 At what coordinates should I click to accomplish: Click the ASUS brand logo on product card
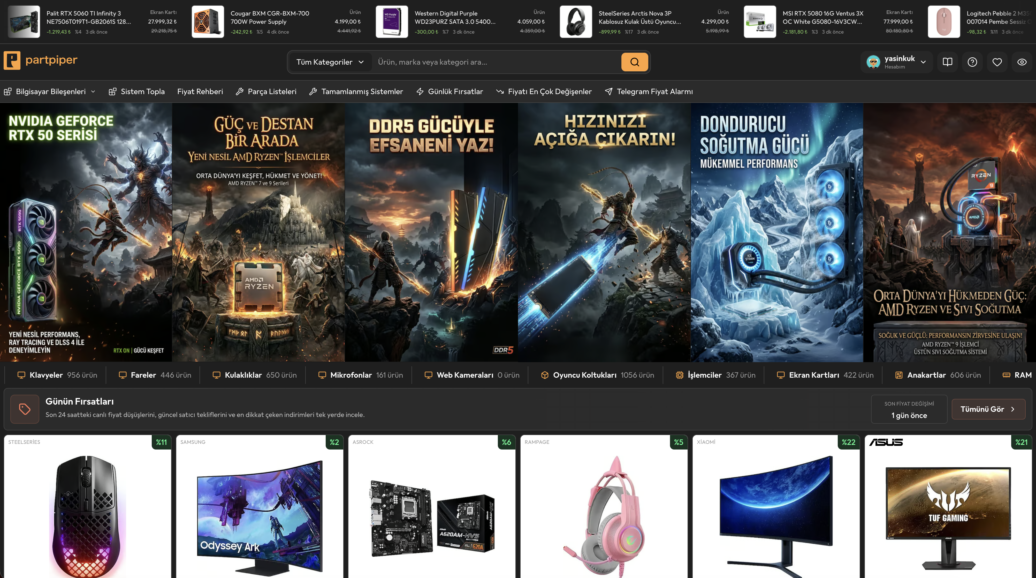[886, 442]
